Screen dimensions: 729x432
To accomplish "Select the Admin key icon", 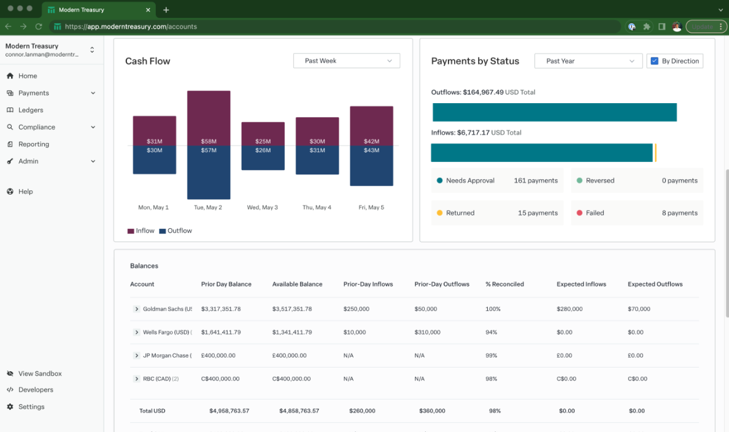I will [x=9, y=161].
